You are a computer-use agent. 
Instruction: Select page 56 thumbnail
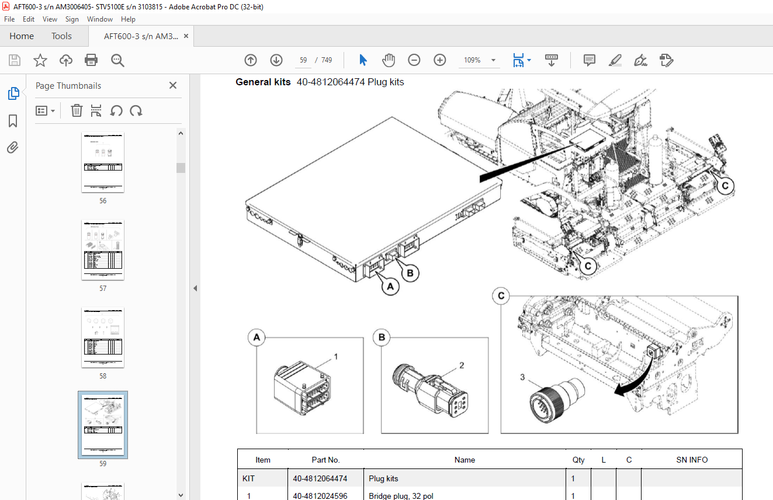(x=103, y=162)
